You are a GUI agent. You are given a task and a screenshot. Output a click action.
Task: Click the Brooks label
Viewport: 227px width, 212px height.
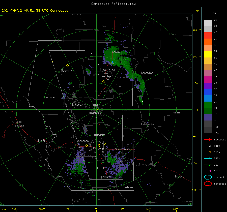click(179, 176)
